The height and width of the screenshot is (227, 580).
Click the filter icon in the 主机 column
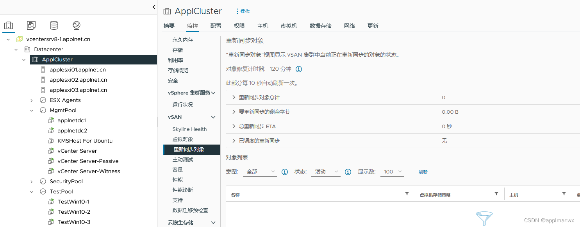[x=564, y=194]
